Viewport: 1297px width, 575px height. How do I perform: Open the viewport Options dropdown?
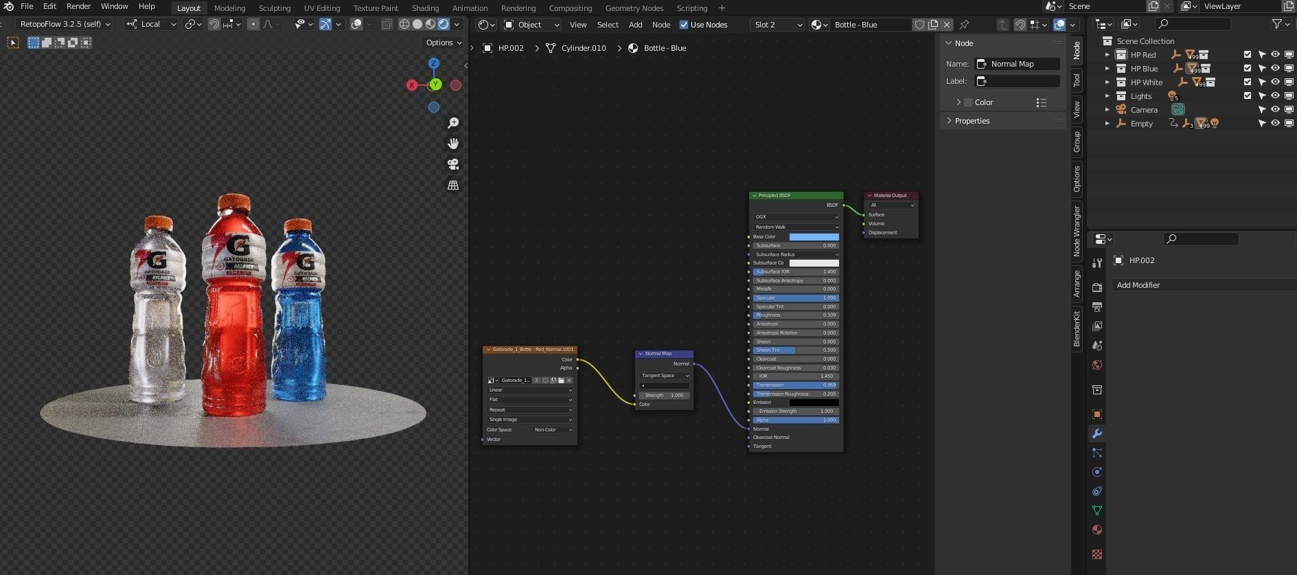444,43
